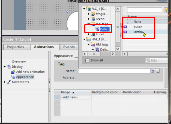Collapse the HMI Default tag table node
The width and height of the screenshot is (171, 124).
[x=93, y=50]
